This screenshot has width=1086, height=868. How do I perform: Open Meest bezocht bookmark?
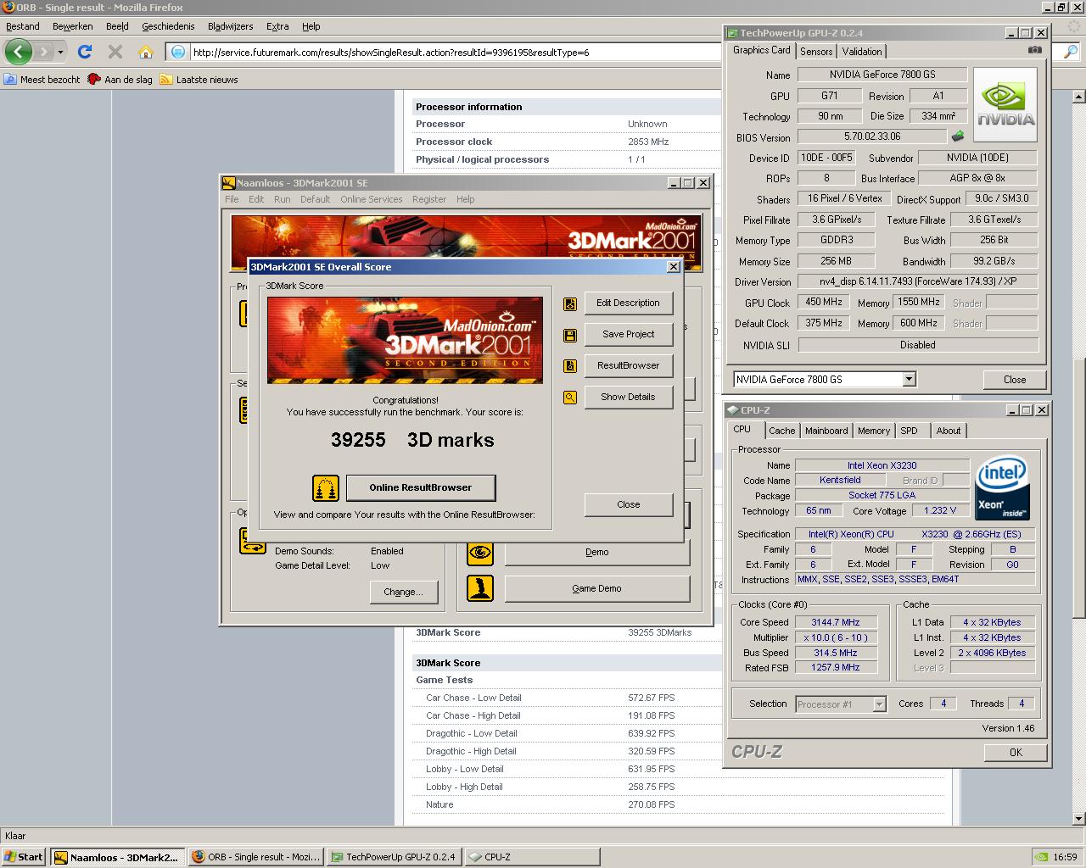click(42, 80)
